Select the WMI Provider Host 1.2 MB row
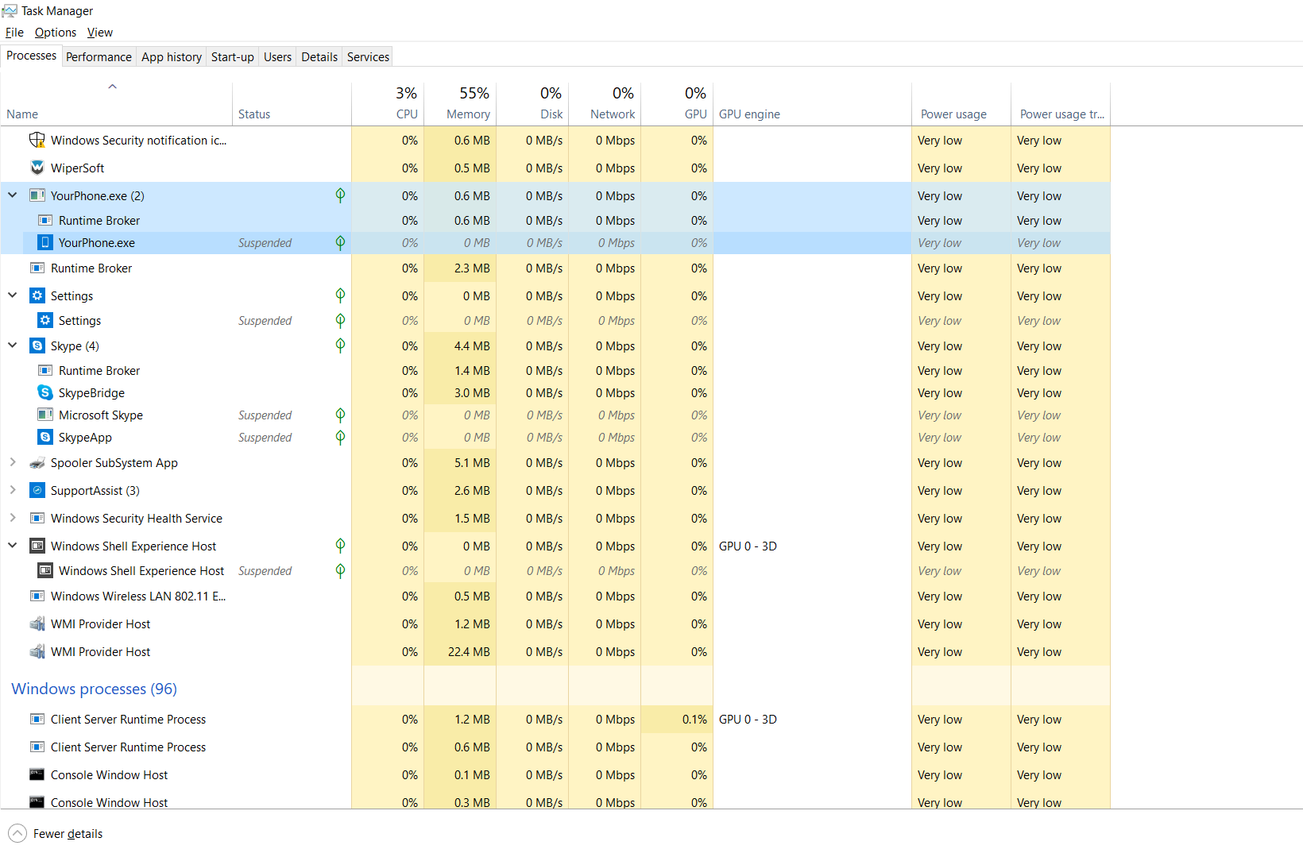The width and height of the screenshot is (1303, 857). click(x=555, y=624)
